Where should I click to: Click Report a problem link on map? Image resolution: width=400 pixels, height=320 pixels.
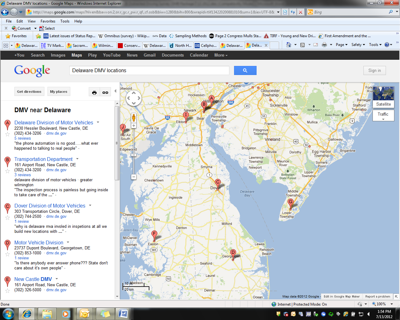[378, 297]
